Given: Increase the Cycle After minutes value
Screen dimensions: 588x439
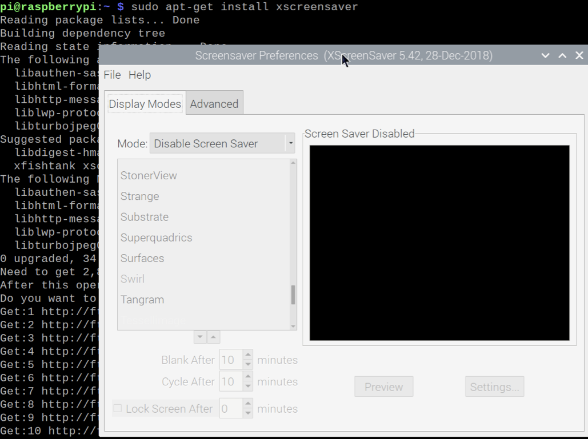Looking at the screenshot, I should click(248, 377).
